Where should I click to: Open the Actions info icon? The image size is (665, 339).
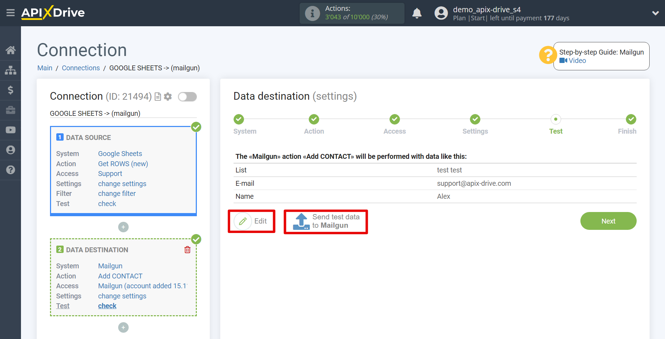click(312, 13)
